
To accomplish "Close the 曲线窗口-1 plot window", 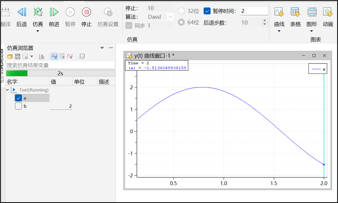I will click(324, 56).
